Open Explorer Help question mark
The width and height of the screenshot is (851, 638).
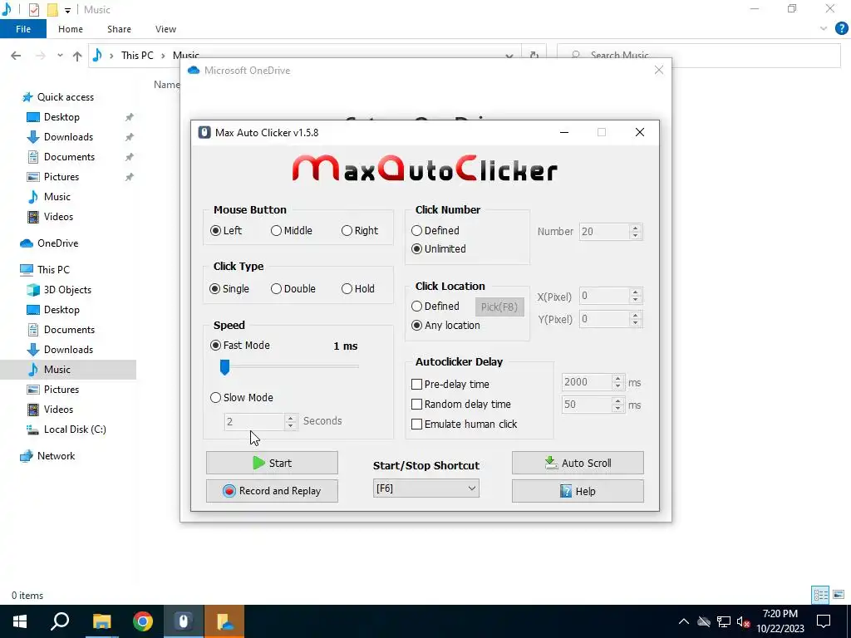[x=841, y=29]
